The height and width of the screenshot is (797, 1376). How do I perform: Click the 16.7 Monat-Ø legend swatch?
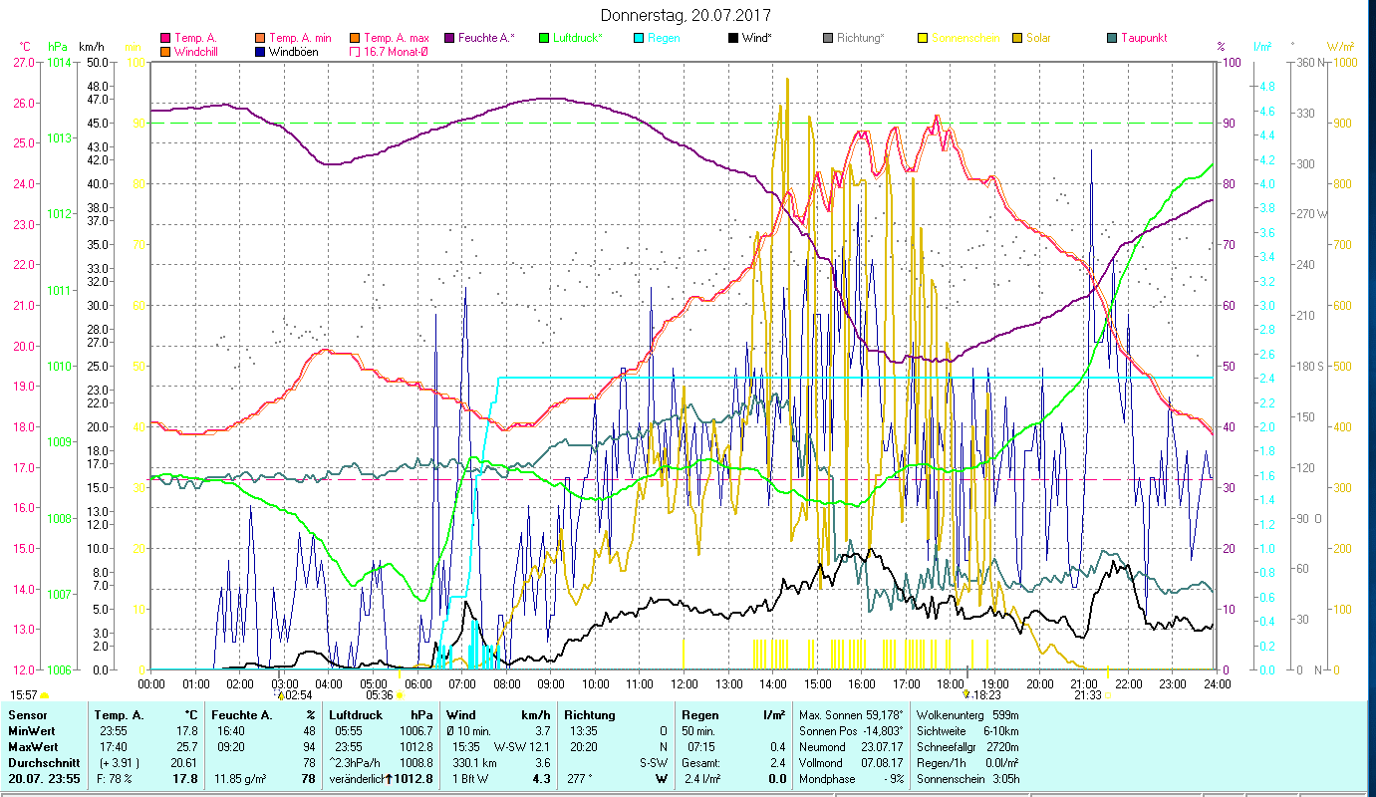354,52
